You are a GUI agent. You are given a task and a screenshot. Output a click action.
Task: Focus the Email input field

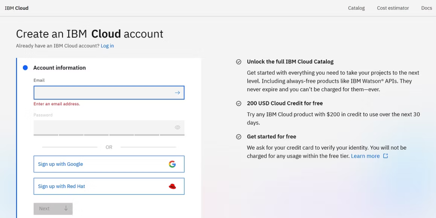click(x=109, y=93)
